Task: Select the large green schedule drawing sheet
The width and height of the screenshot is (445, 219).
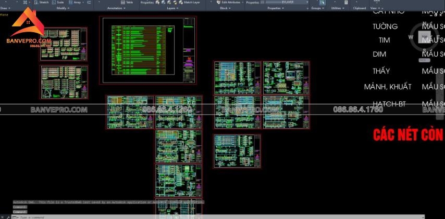Action: point(148,50)
